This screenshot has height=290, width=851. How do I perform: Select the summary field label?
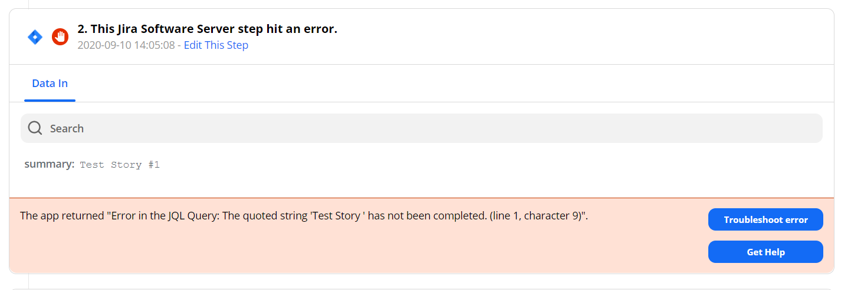[x=49, y=164]
